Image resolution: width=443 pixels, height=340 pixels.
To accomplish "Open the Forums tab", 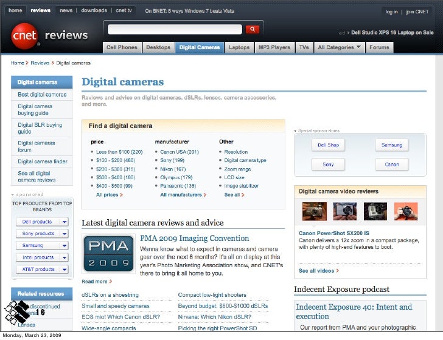I will coord(379,47).
